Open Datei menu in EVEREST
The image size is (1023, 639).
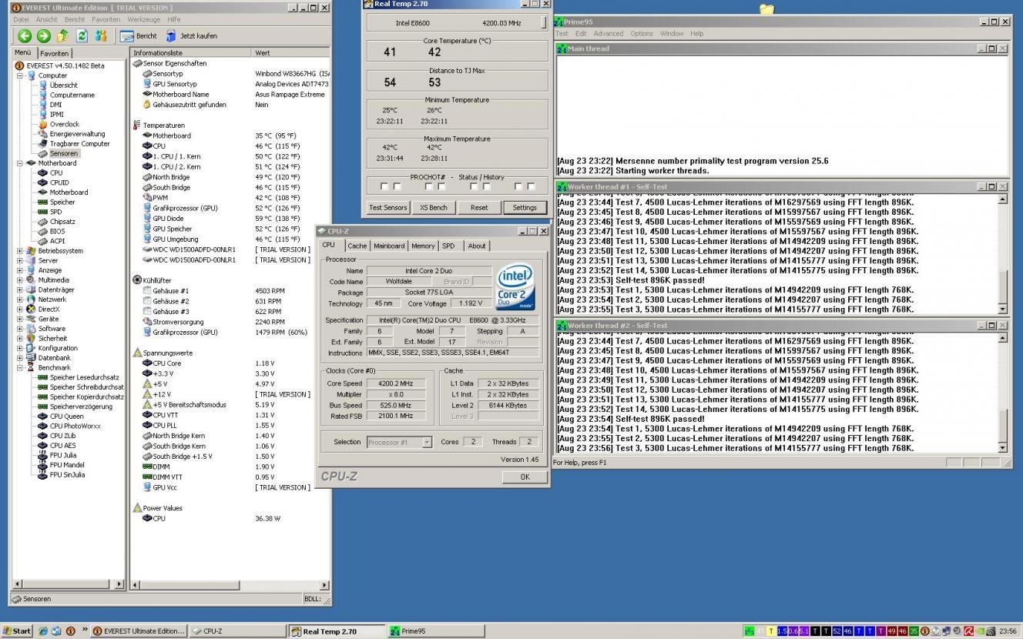click(21, 19)
